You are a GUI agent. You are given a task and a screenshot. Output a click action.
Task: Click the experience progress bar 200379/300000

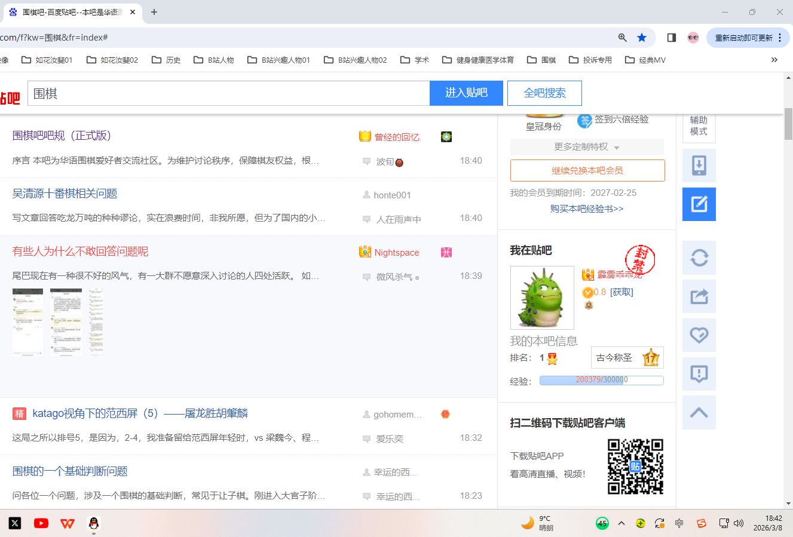[601, 380]
